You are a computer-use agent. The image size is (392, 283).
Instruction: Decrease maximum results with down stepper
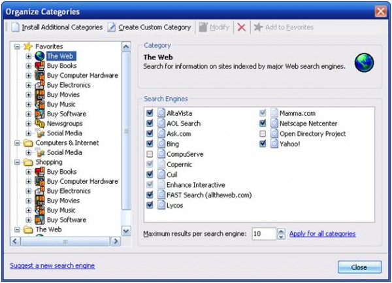[281, 237]
